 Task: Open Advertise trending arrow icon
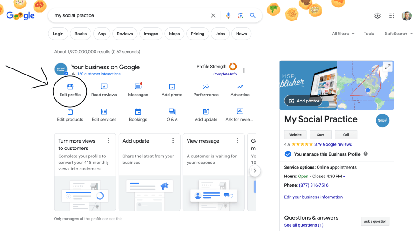tap(240, 87)
